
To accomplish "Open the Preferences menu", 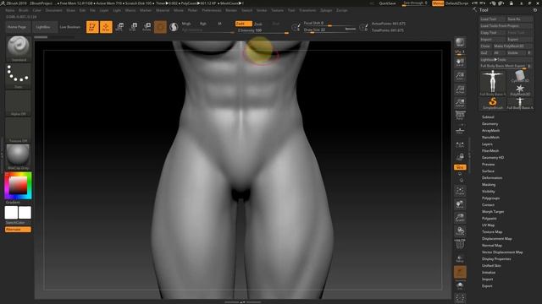I will [x=212, y=10].
